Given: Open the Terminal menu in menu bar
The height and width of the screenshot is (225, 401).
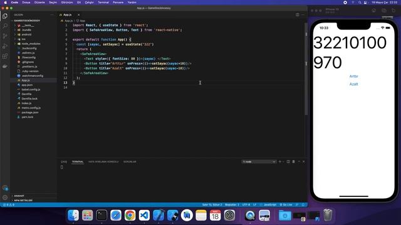Looking at the screenshot, I should point(103,2).
